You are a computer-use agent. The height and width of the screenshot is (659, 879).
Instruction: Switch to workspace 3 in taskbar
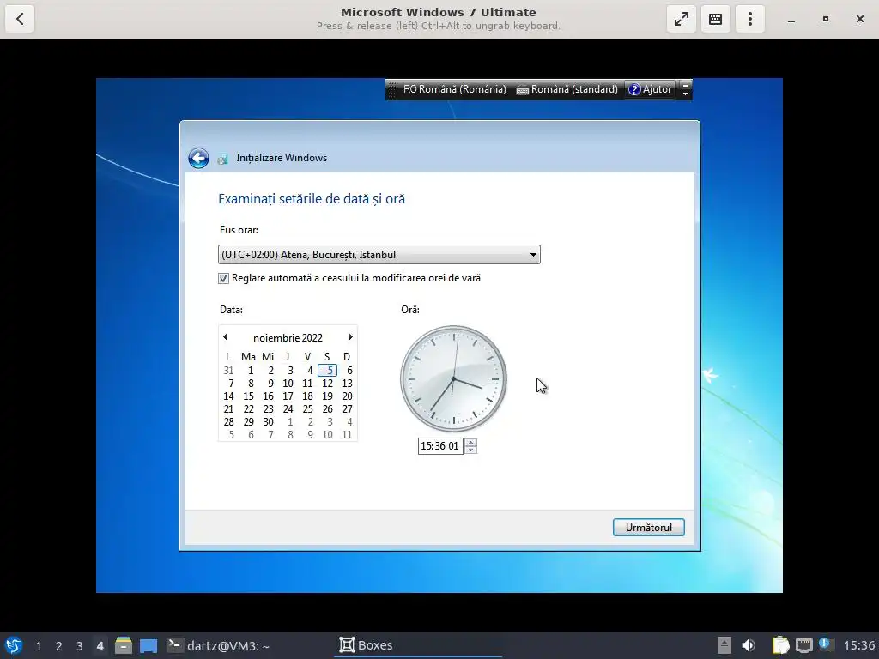click(80, 646)
